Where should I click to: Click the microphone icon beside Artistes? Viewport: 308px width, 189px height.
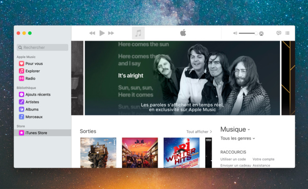pos(21,102)
